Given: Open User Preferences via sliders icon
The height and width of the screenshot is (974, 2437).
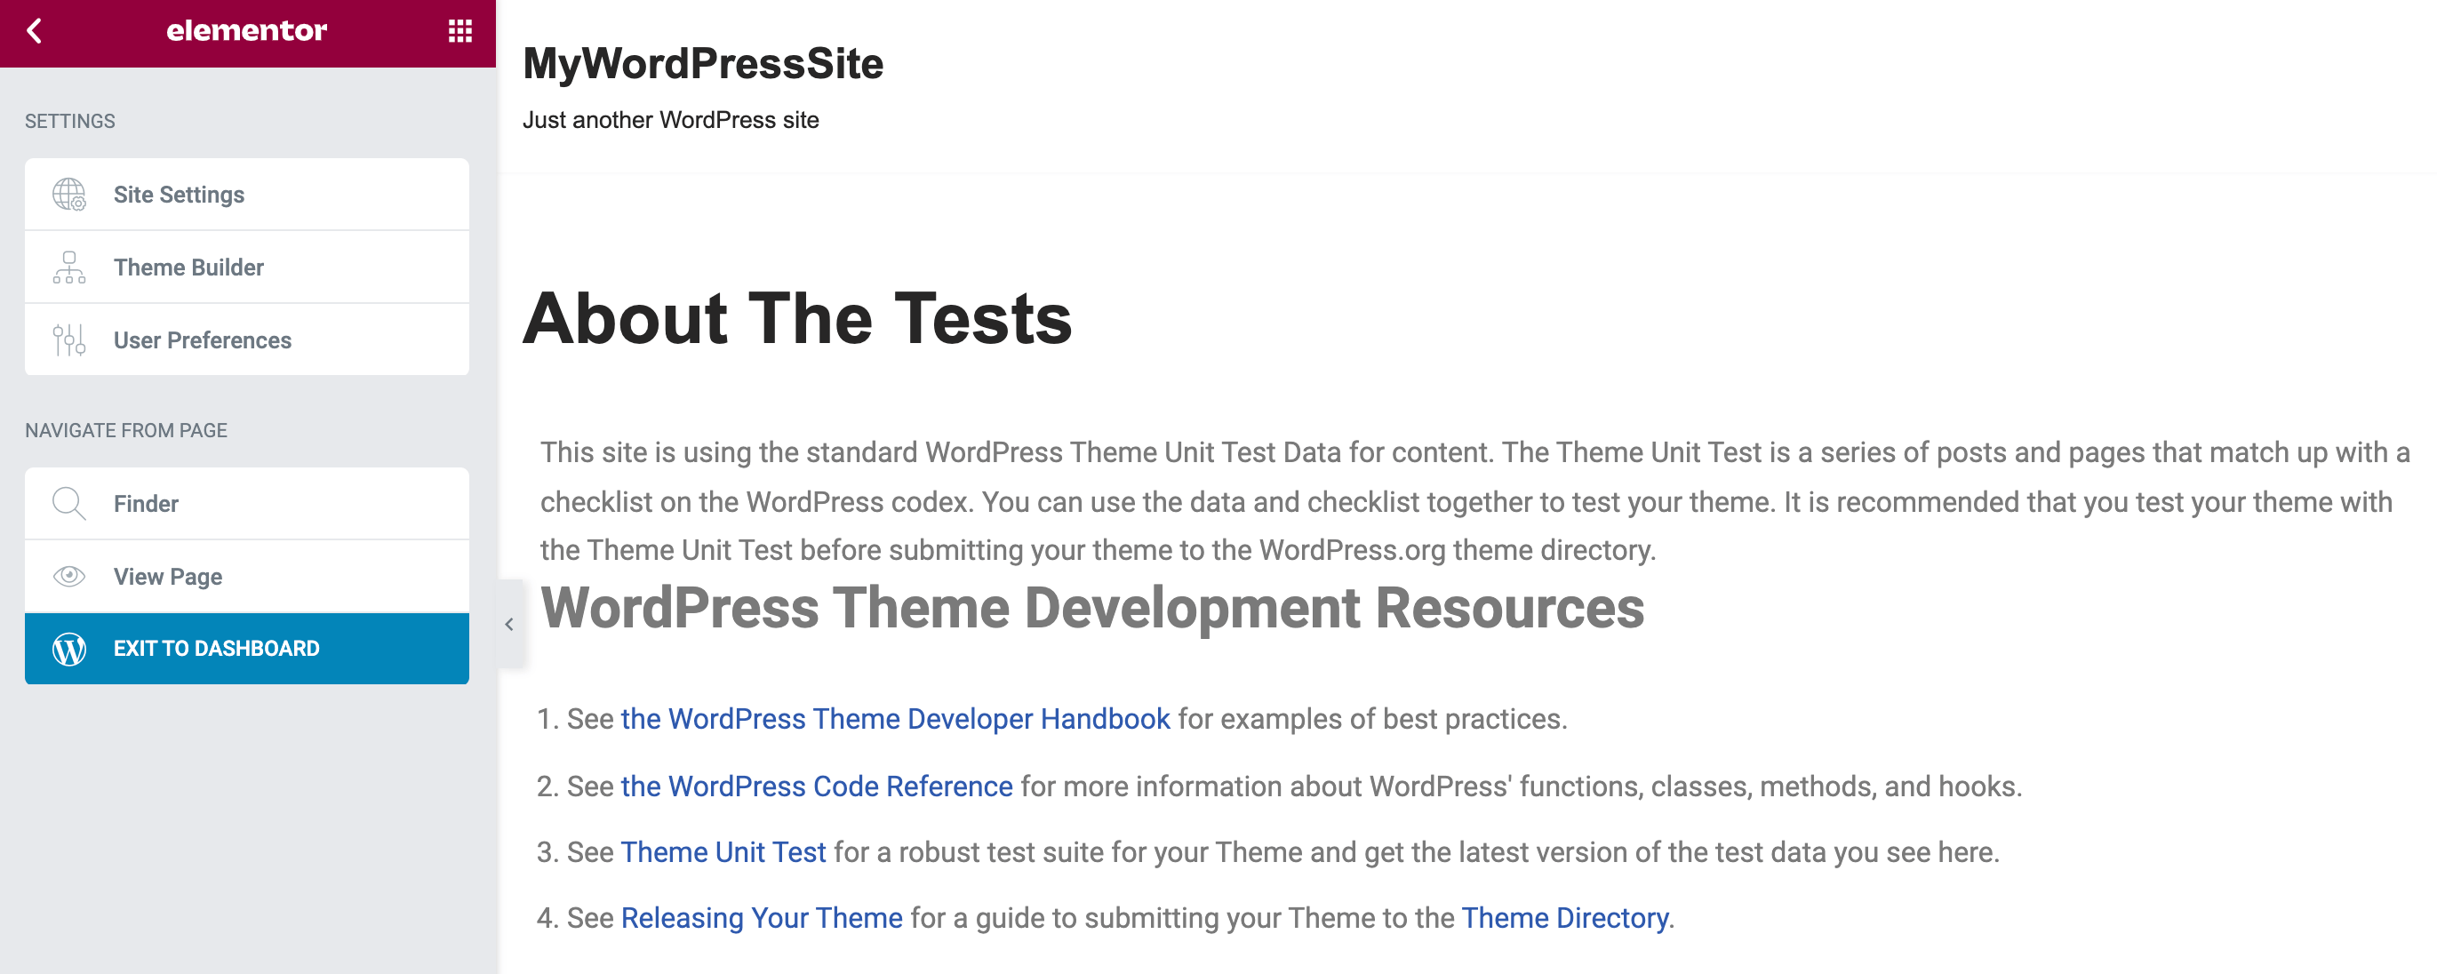Looking at the screenshot, I should 68,339.
